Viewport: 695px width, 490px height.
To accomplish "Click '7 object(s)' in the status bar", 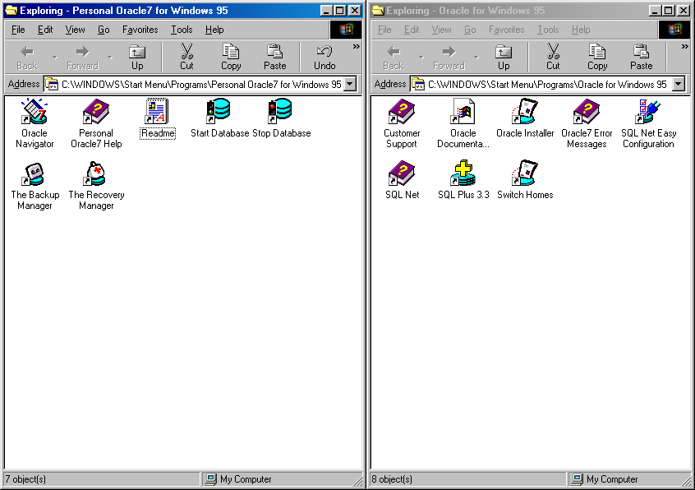I will click(x=25, y=479).
